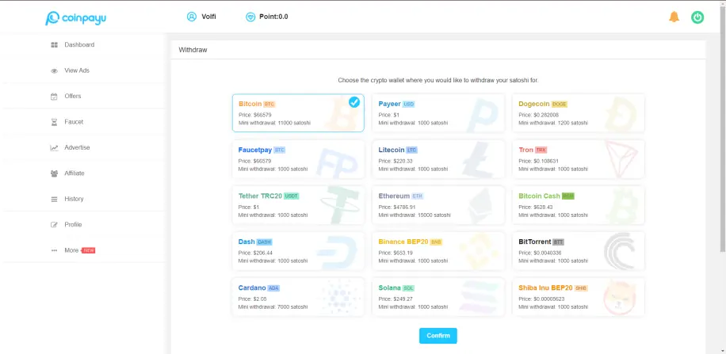Pick the Shiba Inu BEP20 card
This screenshot has width=726, height=354.
tap(579, 297)
